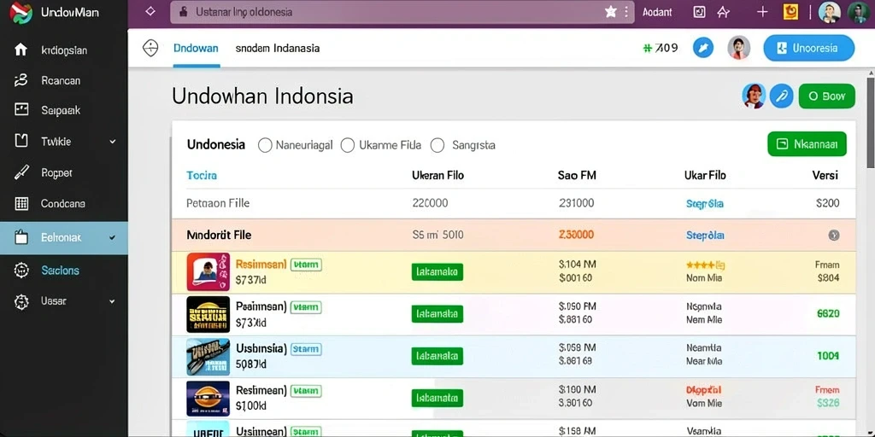Click the circular icon left of Dndowan tab

click(x=150, y=48)
